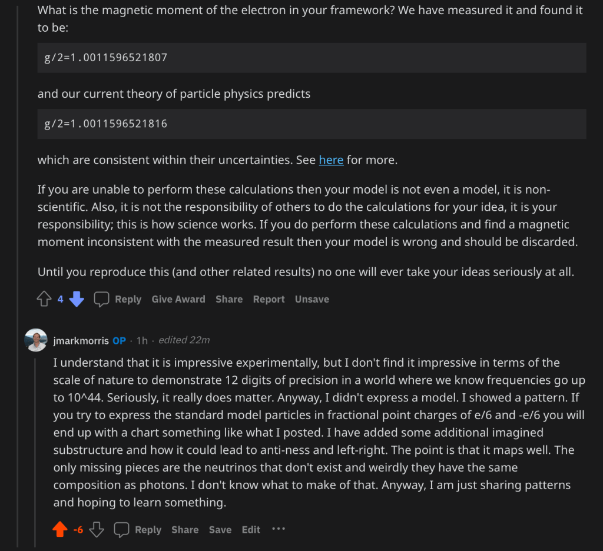Click the code block ending in 521807
The width and height of the screenshot is (603, 551).
click(x=312, y=58)
